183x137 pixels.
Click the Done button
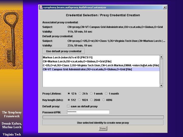pos(103,128)
